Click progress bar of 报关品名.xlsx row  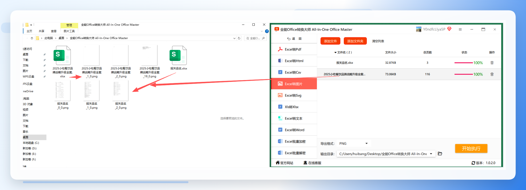coord(464,63)
